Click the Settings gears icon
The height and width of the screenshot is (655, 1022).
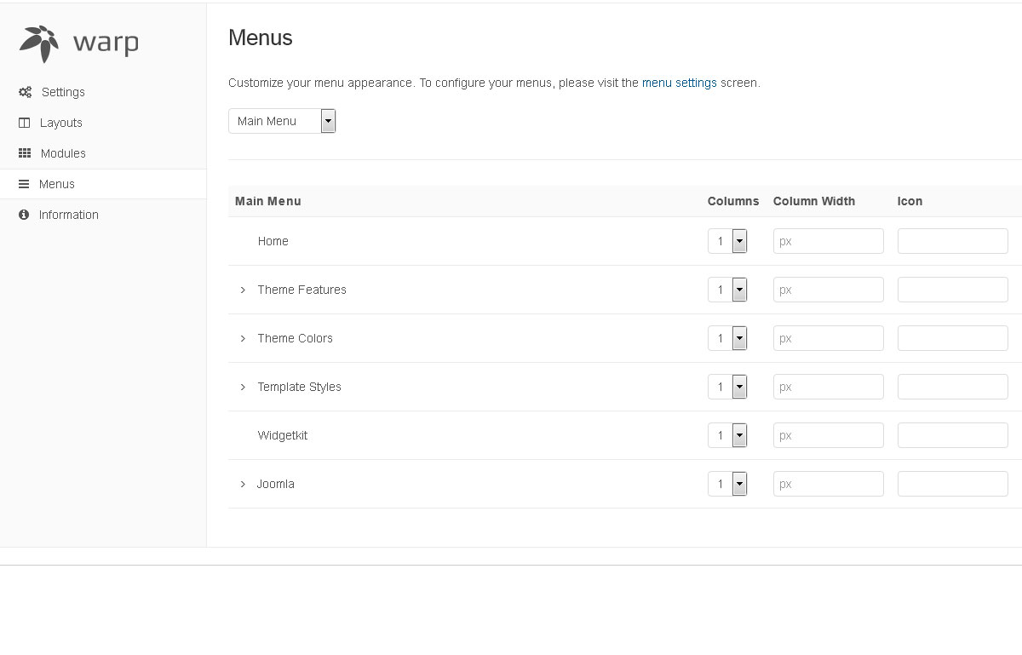pos(25,92)
